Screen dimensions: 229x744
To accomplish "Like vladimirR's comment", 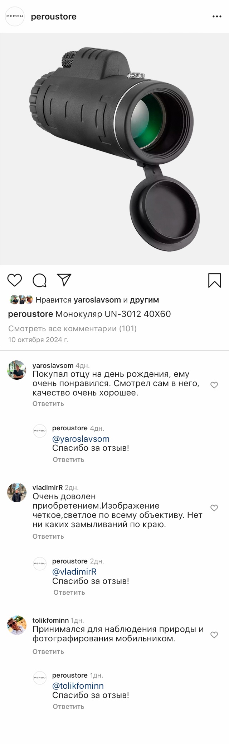I will point(214,508).
